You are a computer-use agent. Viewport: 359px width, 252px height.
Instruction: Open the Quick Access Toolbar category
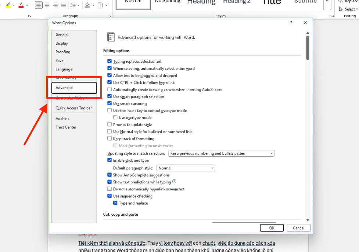(74, 108)
